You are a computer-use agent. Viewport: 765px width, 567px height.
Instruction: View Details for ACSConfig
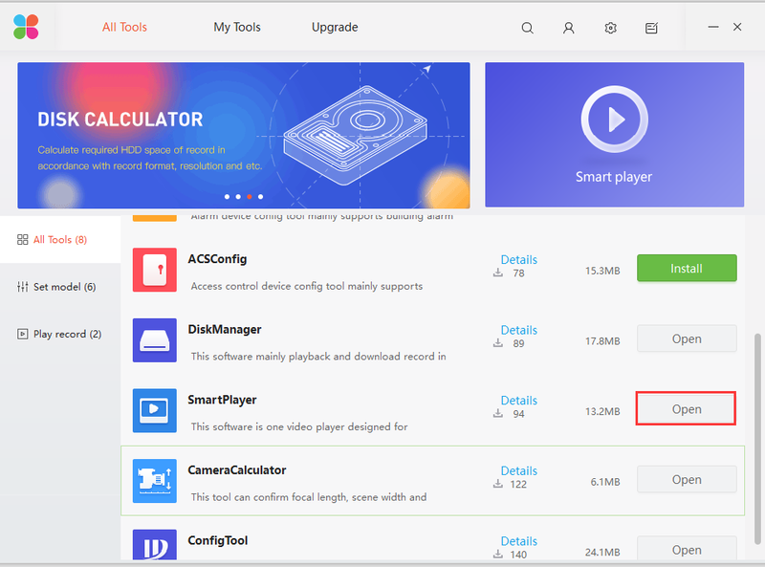[518, 259]
